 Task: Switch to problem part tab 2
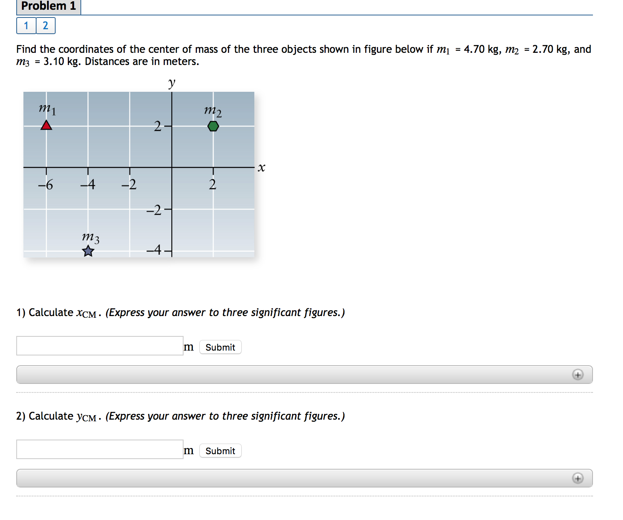pos(45,26)
